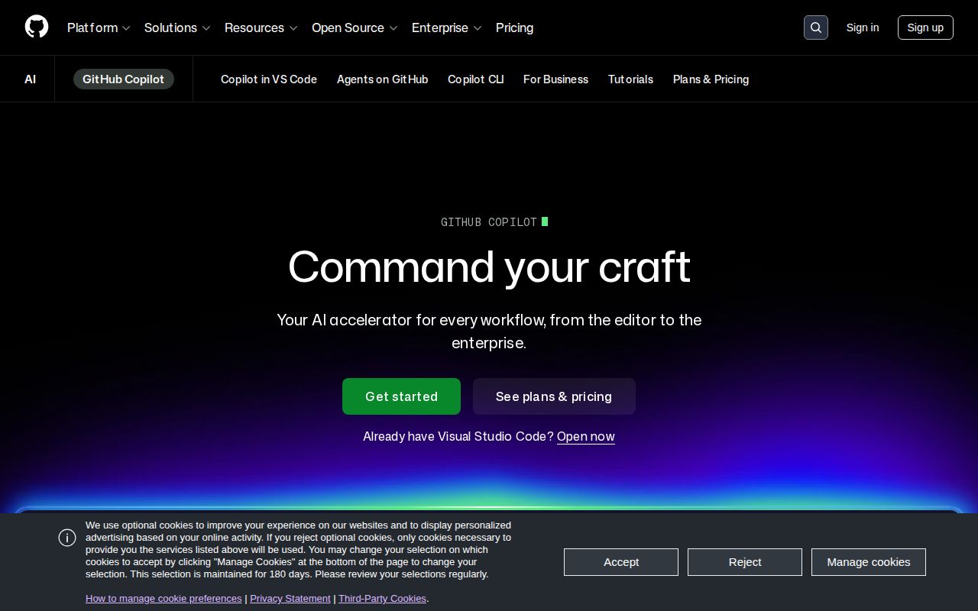Open the Third-Party Cookies link

pyautogui.click(x=382, y=599)
